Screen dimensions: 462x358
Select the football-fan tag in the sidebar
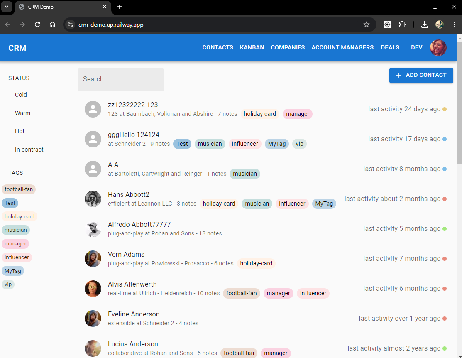click(19, 189)
